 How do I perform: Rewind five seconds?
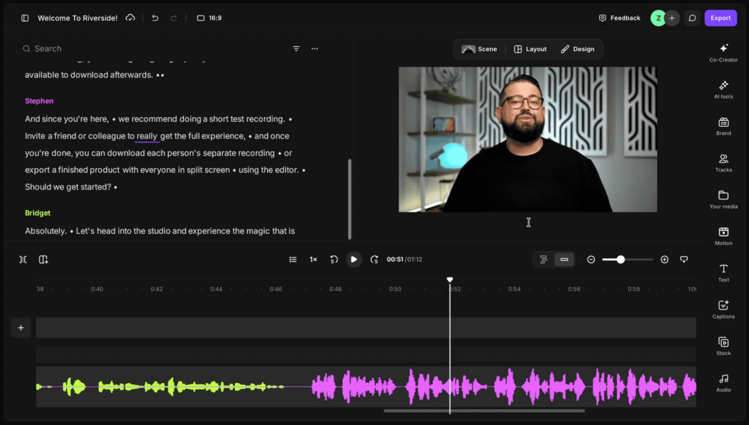[x=334, y=259]
